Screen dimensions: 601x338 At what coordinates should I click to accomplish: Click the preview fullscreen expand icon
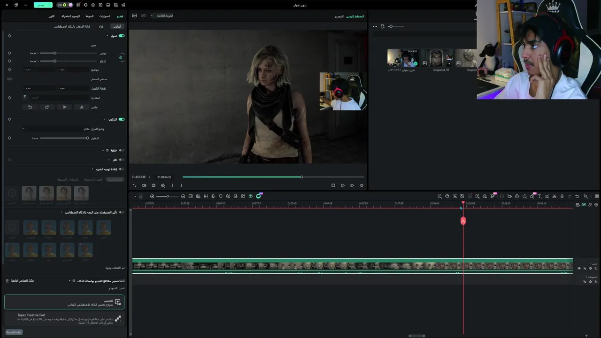click(x=135, y=185)
